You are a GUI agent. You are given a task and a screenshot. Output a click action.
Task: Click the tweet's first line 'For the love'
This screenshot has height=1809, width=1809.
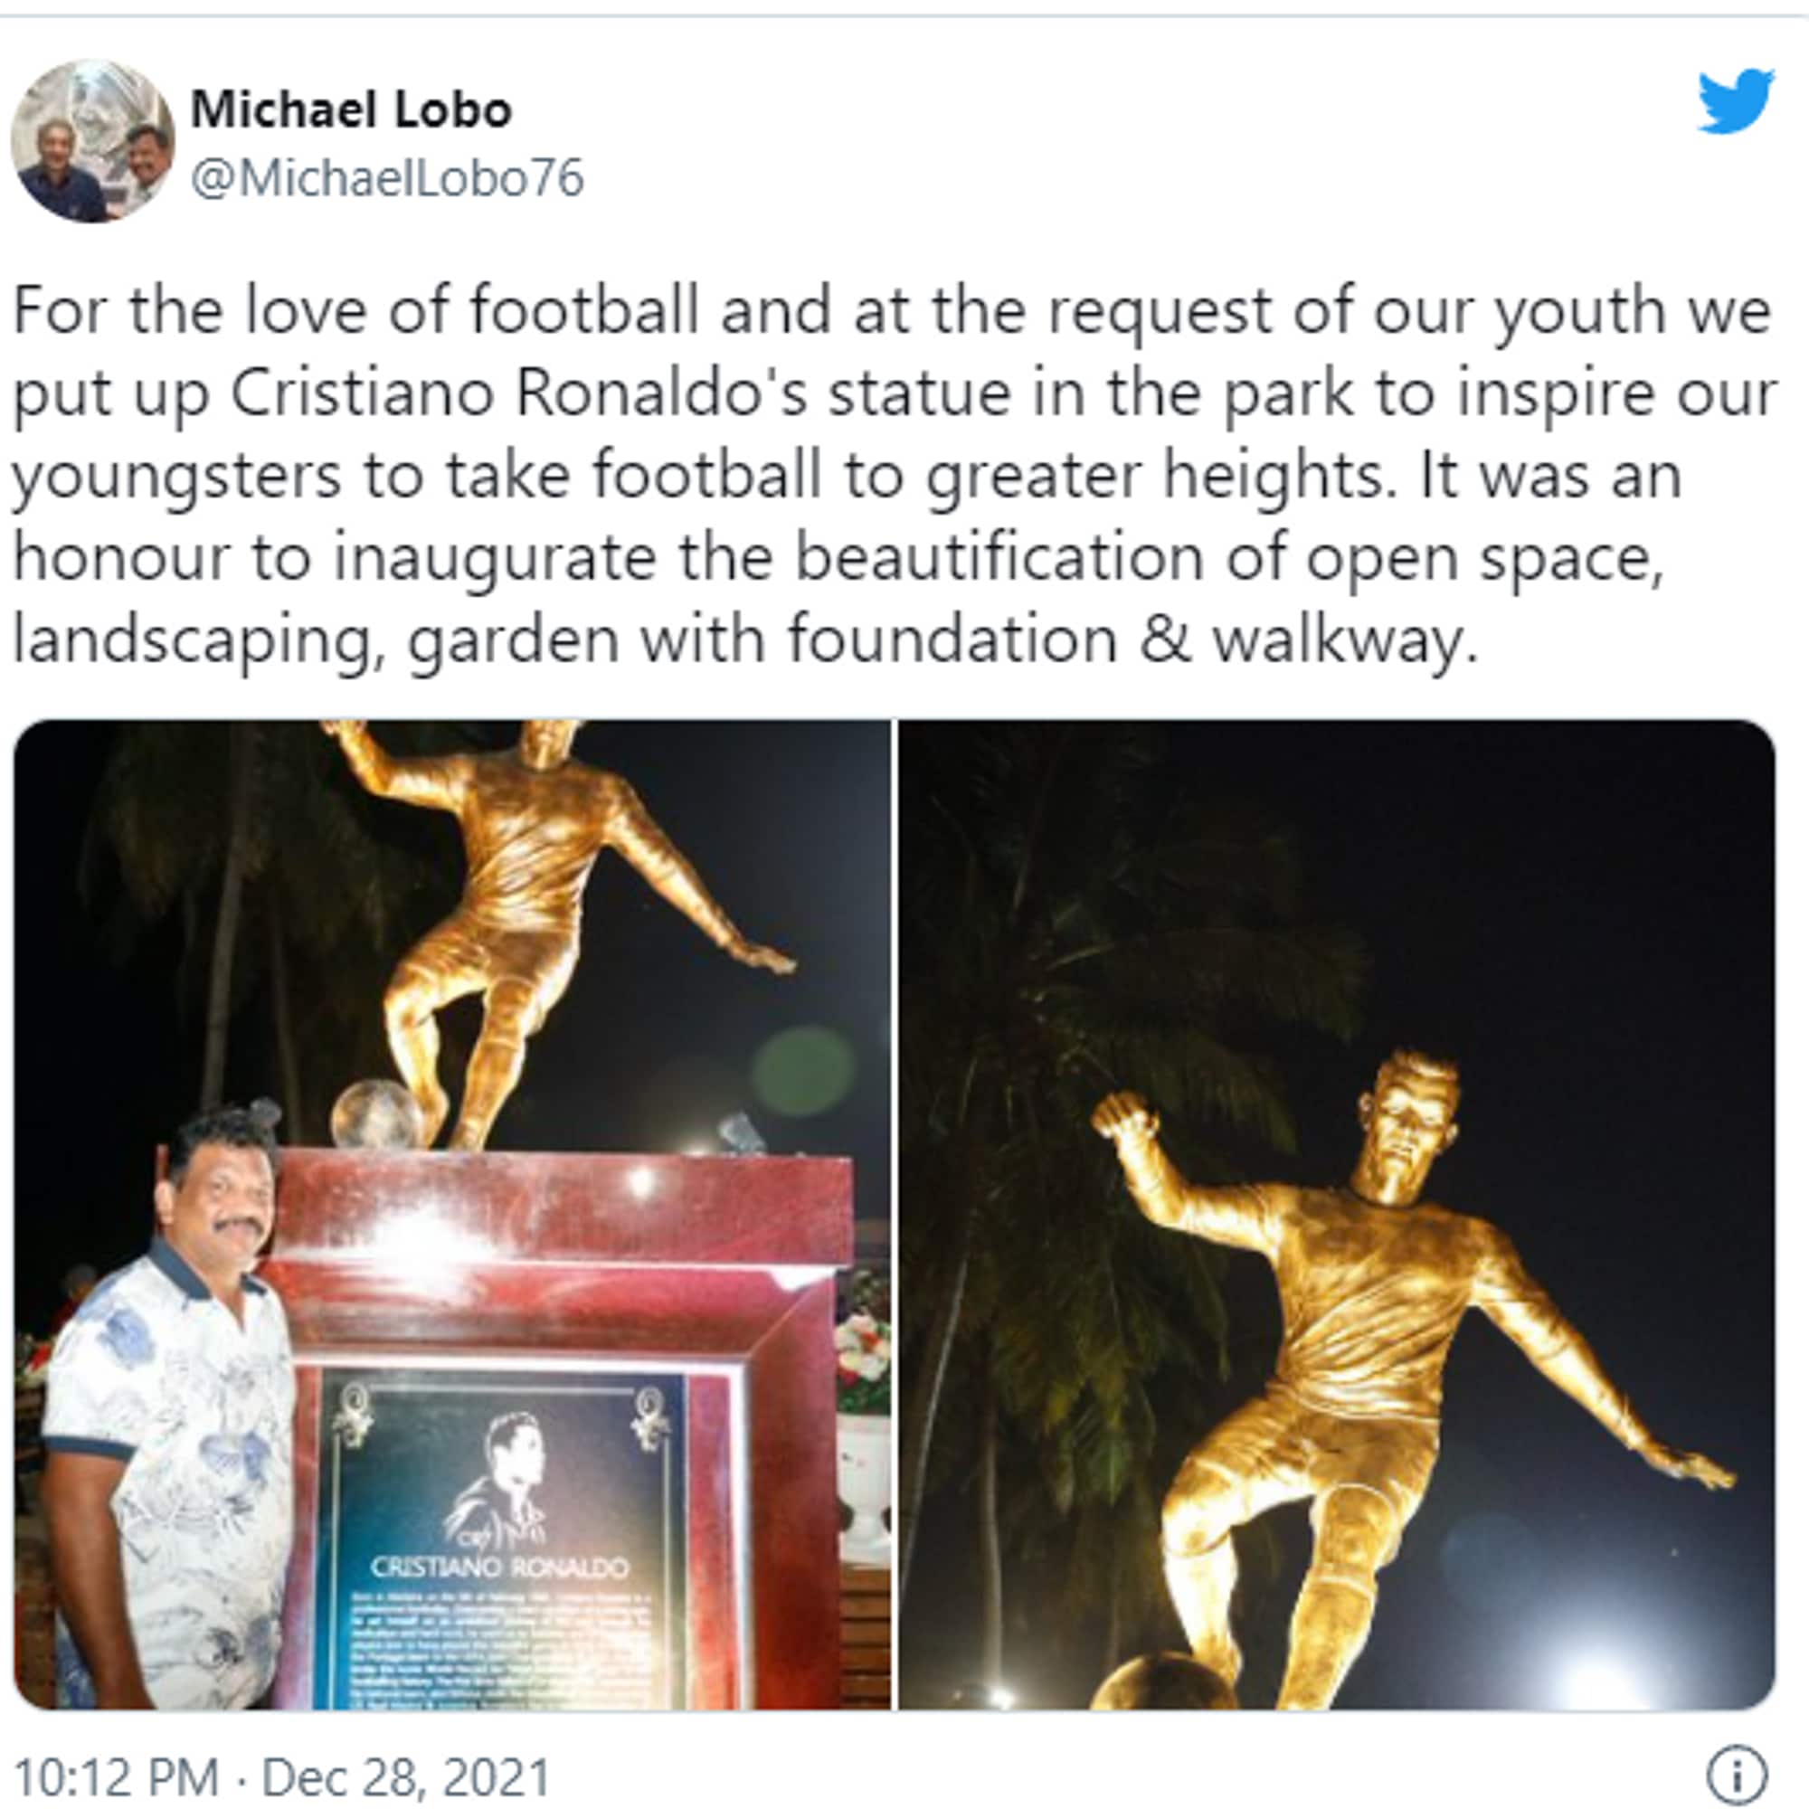pos(892,312)
